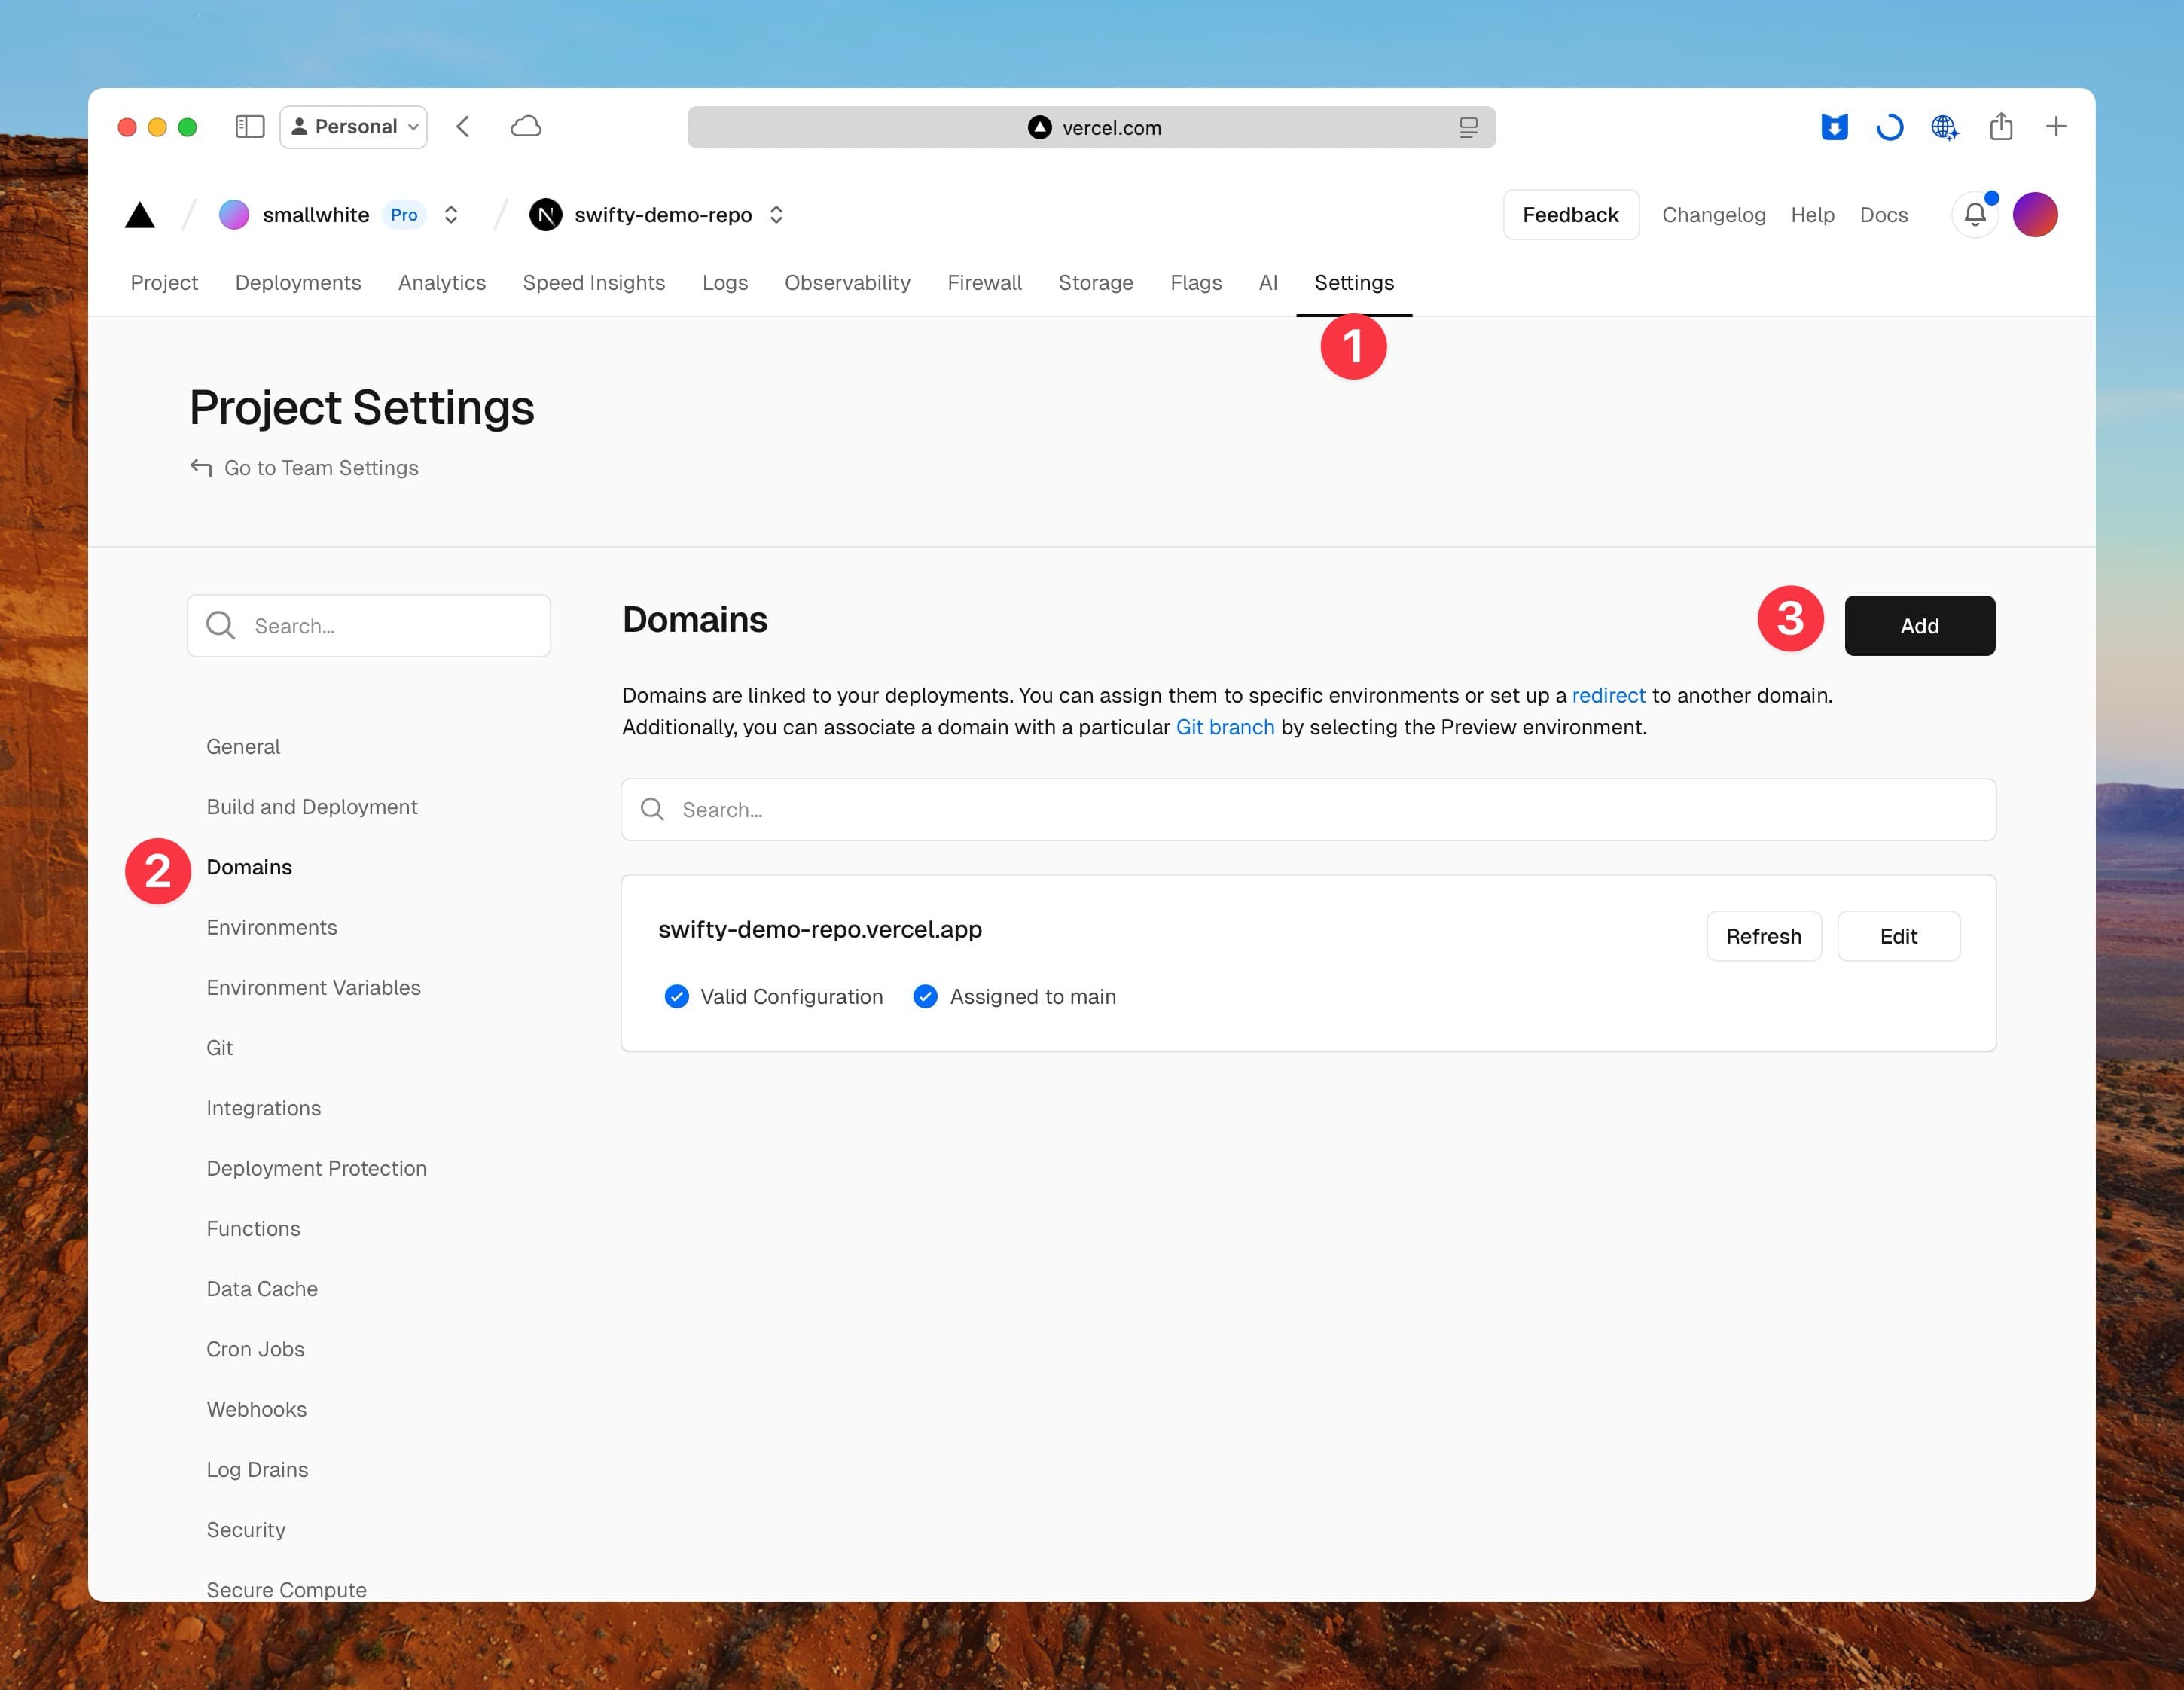Open Git settings section
This screenshot has width=2184, height=1690.
coord(219,1048)
